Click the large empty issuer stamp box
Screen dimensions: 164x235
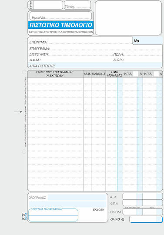(x=128, y=18)
